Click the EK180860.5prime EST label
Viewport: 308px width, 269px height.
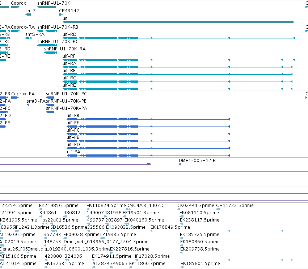200,242
